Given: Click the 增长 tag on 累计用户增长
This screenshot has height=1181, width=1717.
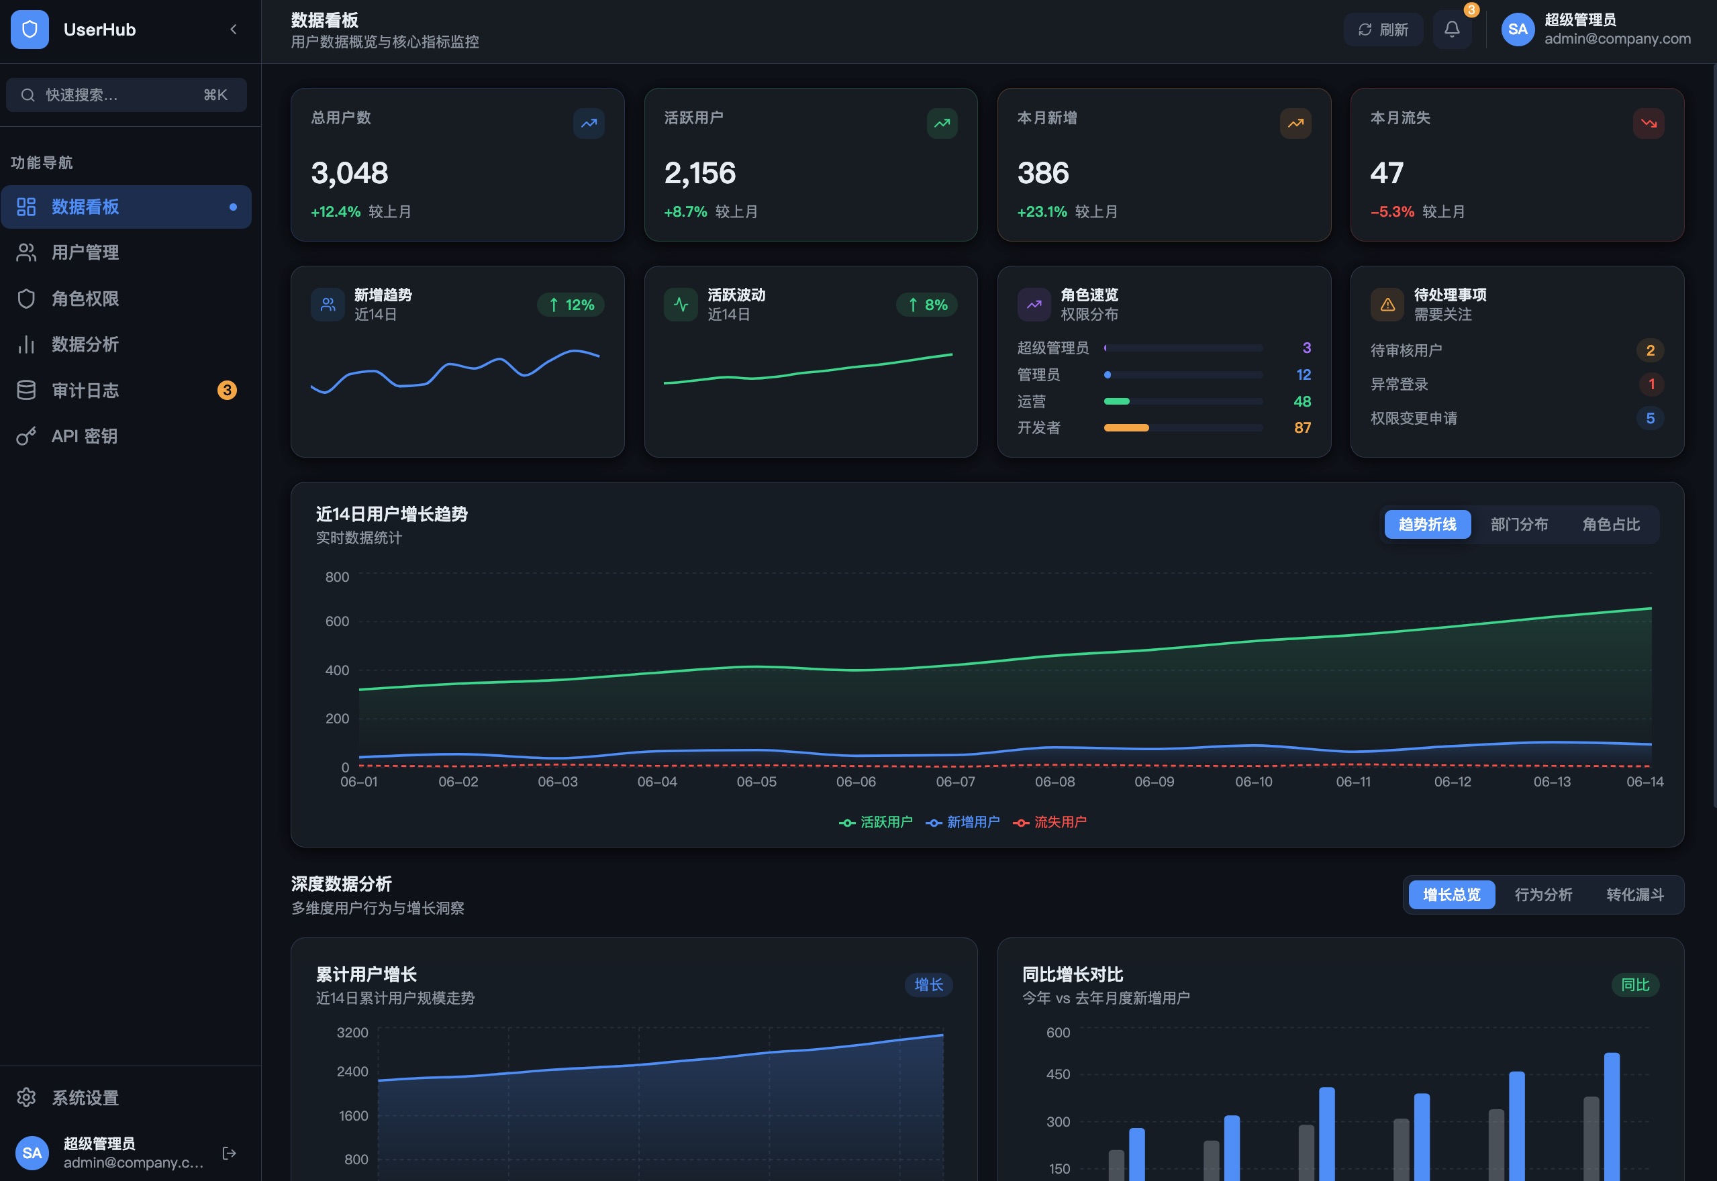Looking at the screenshot, I should pyautogui.click(x=929, y=985).
